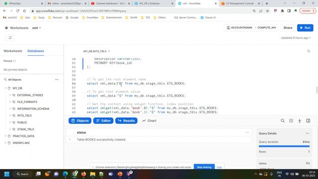Image resolution: width=318 pixels, height=179 pixels.
Task: Open the Updated 8 hours ago version dropdown
Action: click(x=296, y=38)
